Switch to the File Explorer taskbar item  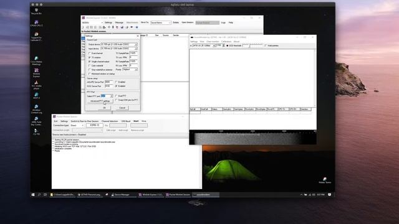click(x=62, y=195)
